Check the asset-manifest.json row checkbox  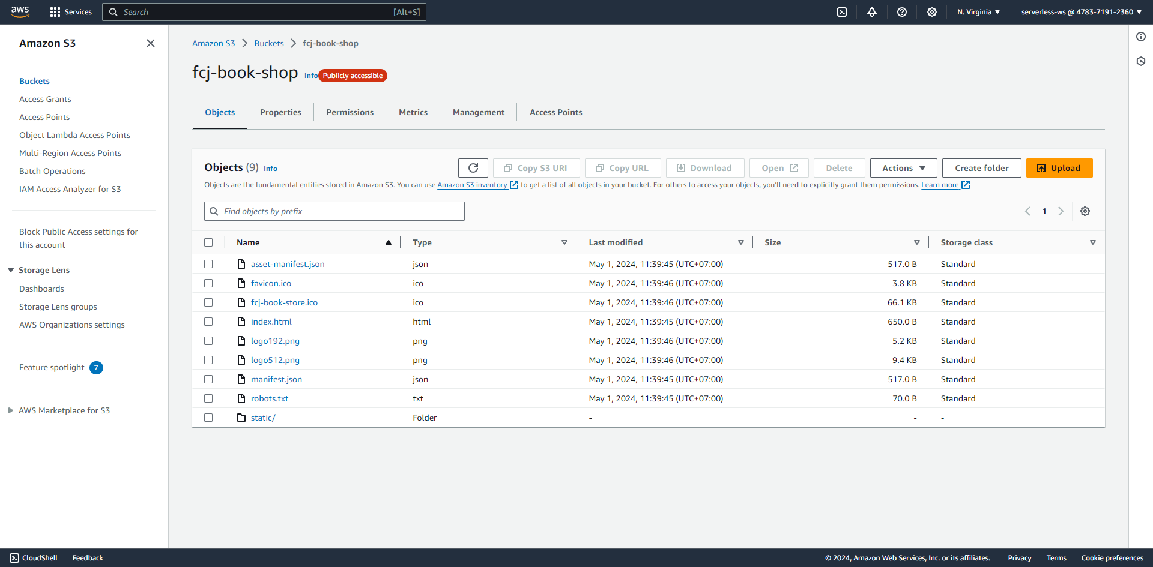tap(208, 264)
